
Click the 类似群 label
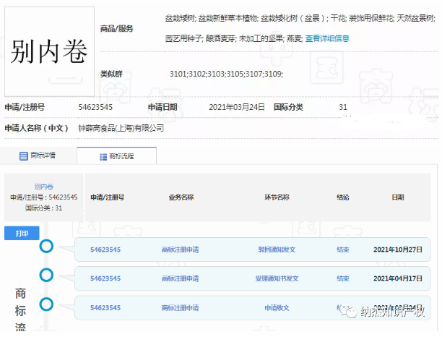[x=111, y=74]
